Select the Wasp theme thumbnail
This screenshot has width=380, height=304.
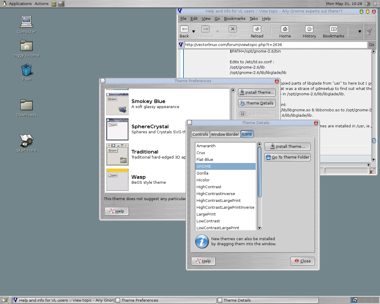118,180
